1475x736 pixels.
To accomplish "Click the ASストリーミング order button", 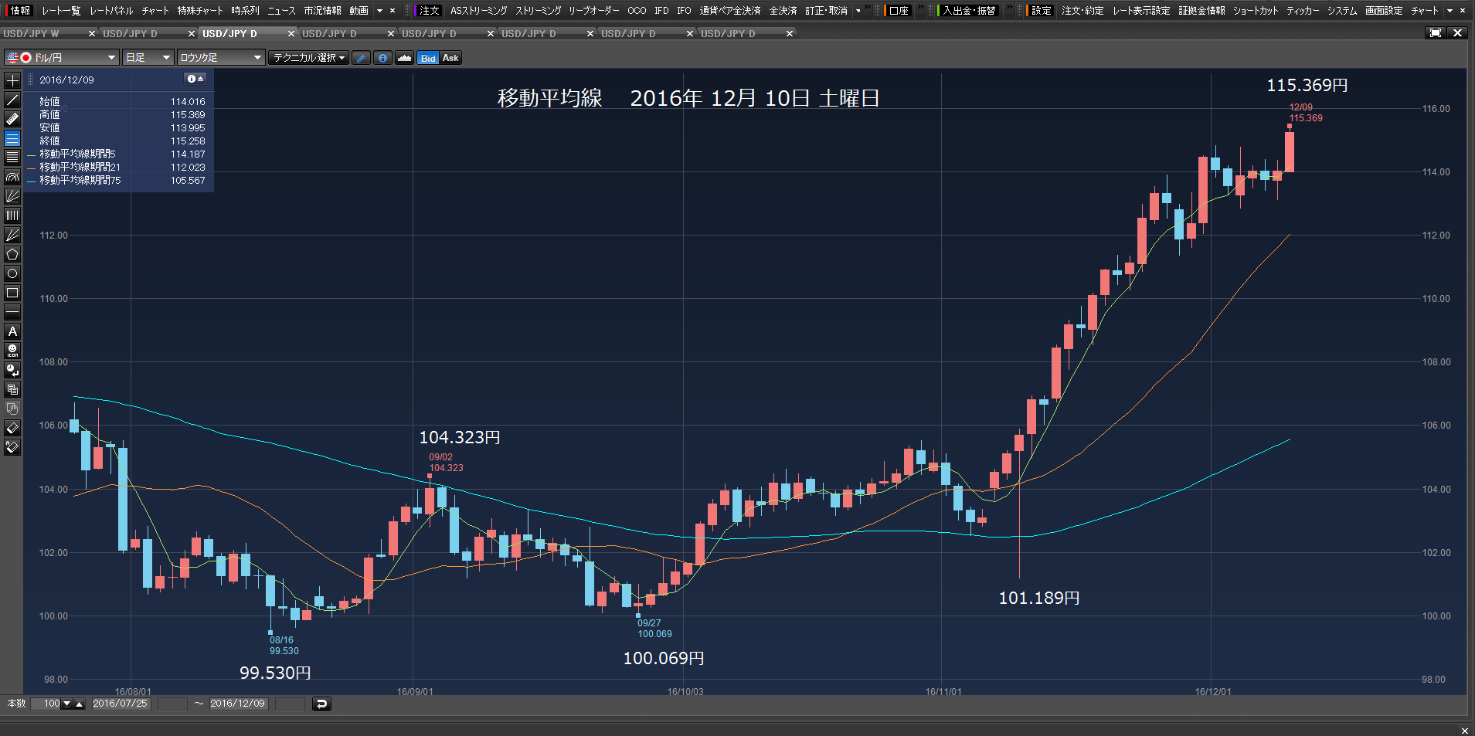I will tap(478, 11).
